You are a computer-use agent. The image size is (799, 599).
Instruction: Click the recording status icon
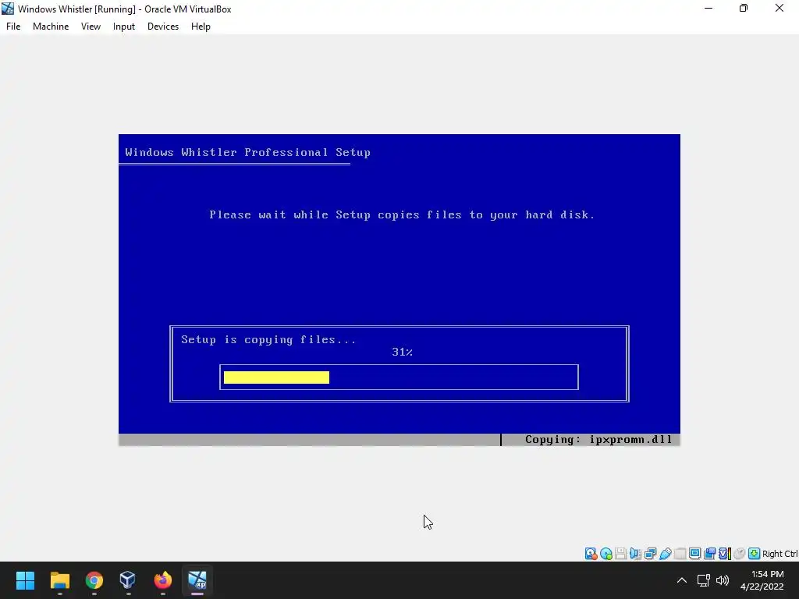tap(710, 554)
